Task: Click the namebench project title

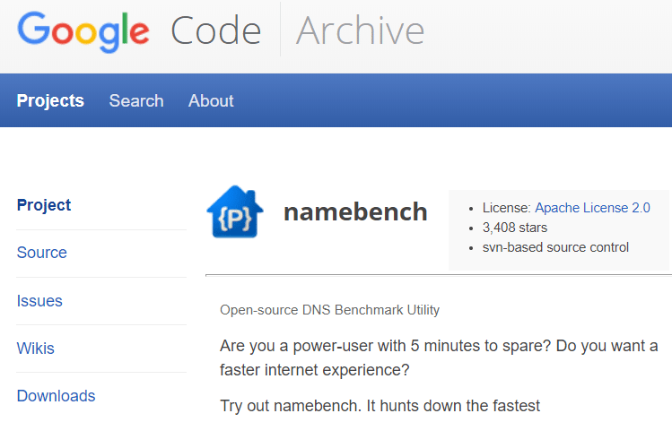Action: [x=355, y=211]
